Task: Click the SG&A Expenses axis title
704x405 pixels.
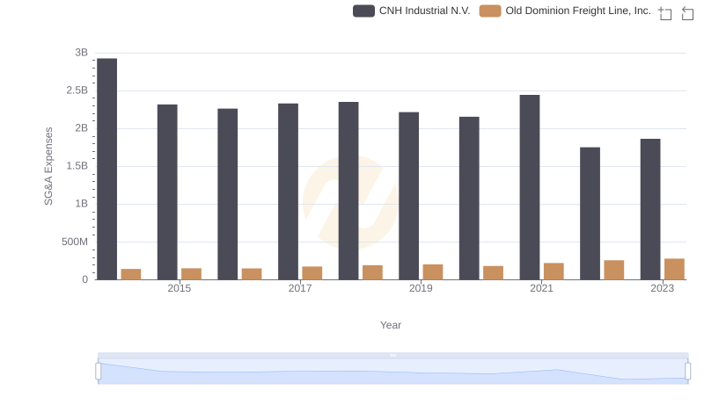Action: point(49,166)
